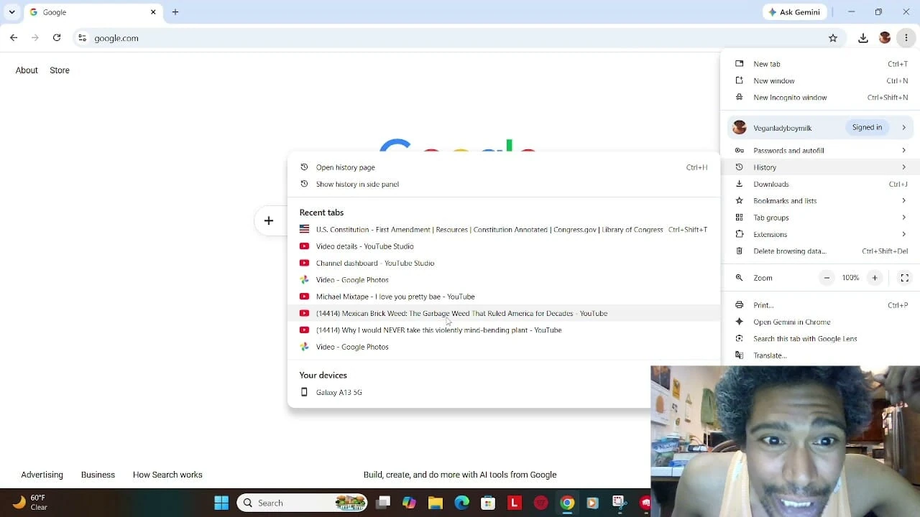
Task: Enter fullscreen mode icon beside zoom
Action: [x=905, y=278]
